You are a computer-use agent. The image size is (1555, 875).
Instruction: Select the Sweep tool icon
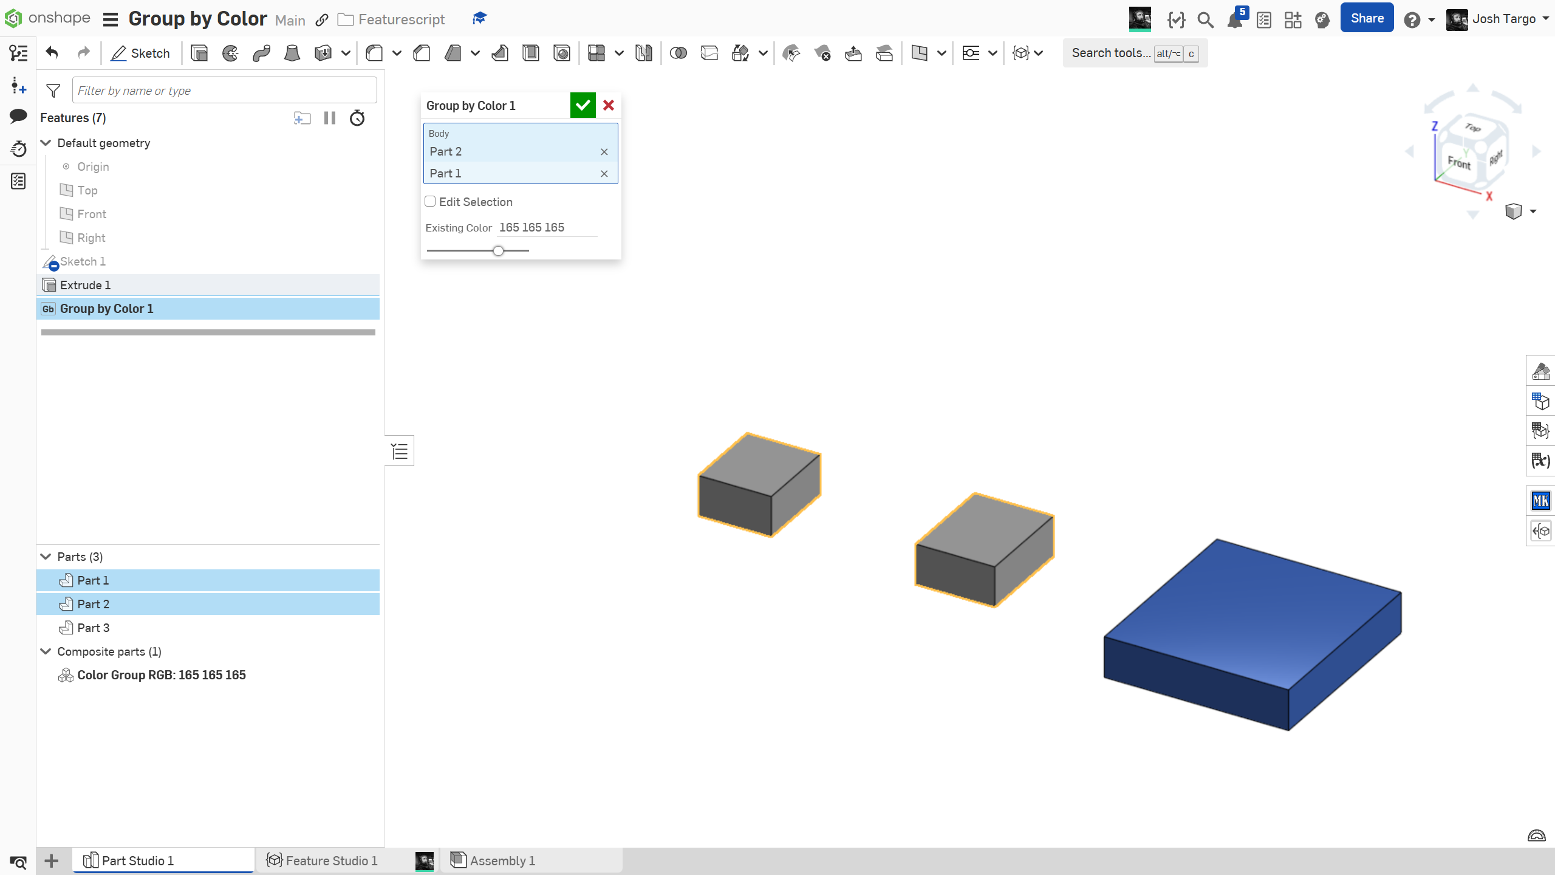(x=261, y=53)
